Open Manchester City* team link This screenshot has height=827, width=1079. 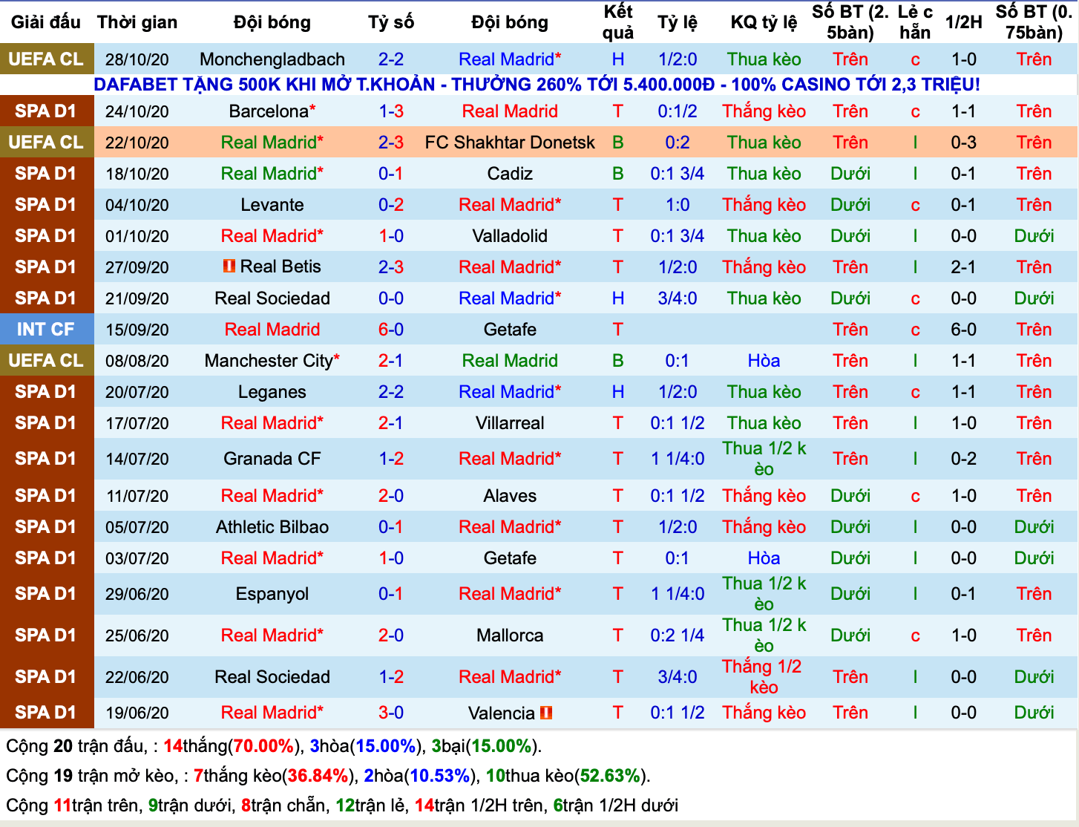[x=272, y=361]
